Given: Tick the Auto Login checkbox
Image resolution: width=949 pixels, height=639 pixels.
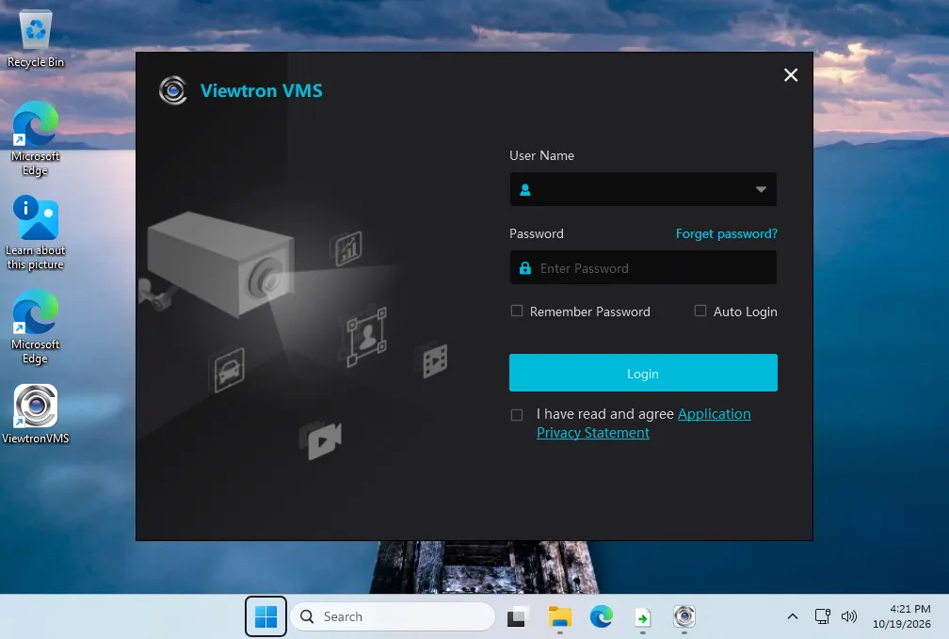Looking at the screenshot, I should coord(700,311).
